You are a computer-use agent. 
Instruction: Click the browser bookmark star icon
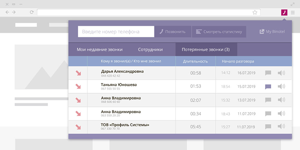[255, 12]
